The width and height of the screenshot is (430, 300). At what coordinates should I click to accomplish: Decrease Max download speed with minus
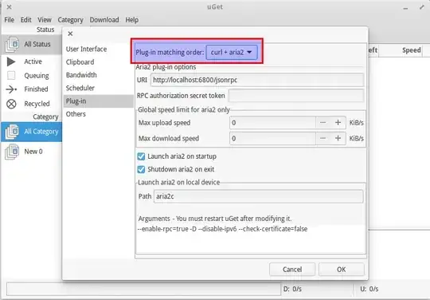pos(323,139)
